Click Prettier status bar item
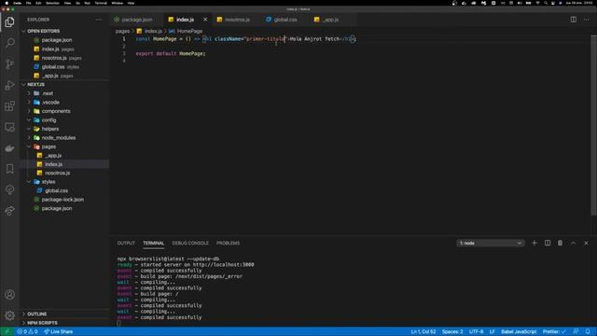Screen dimensions: 597x336 click(x=554, y=332)
